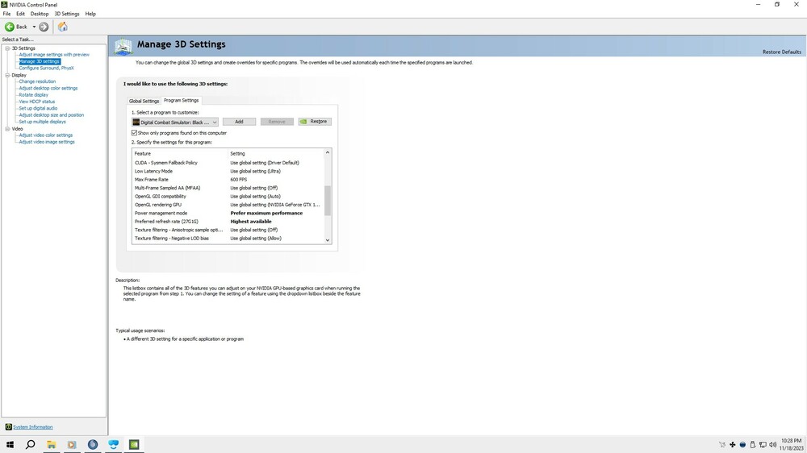Open Adjust video image settings

pyautogui.click(x=47, y=142)
